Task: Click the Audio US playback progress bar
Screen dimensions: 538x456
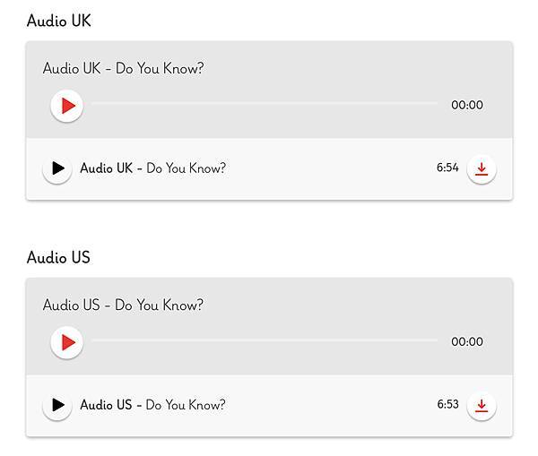Action: (x=265, y=340)
